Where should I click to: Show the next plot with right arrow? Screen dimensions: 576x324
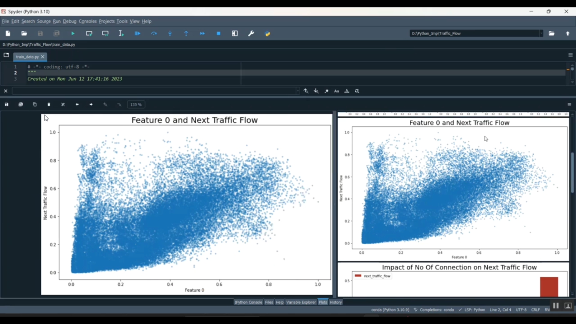click(x=91, y=104)
